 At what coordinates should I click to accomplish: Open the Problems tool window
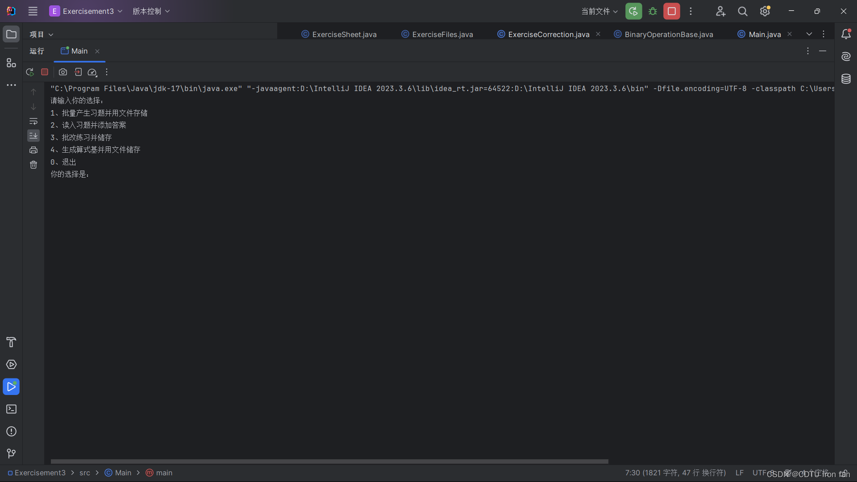[11, 431]
